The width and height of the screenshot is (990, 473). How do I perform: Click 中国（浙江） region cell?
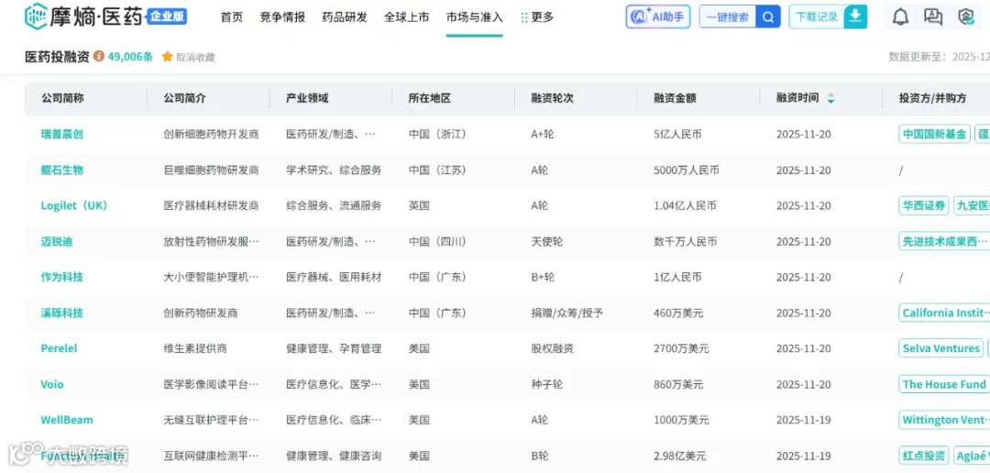pyautogui.click(x=439, y=134)
